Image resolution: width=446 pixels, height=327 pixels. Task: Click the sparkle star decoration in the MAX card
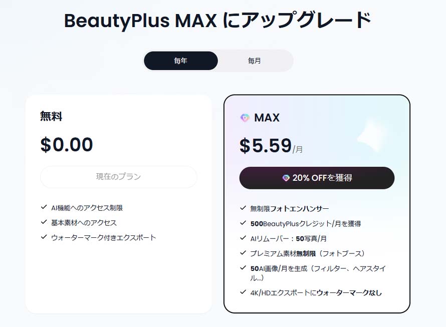click(x=372, y=131)
